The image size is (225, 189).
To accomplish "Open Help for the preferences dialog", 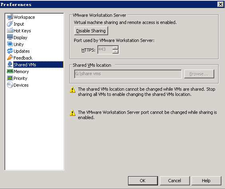I will coord(206,181).
